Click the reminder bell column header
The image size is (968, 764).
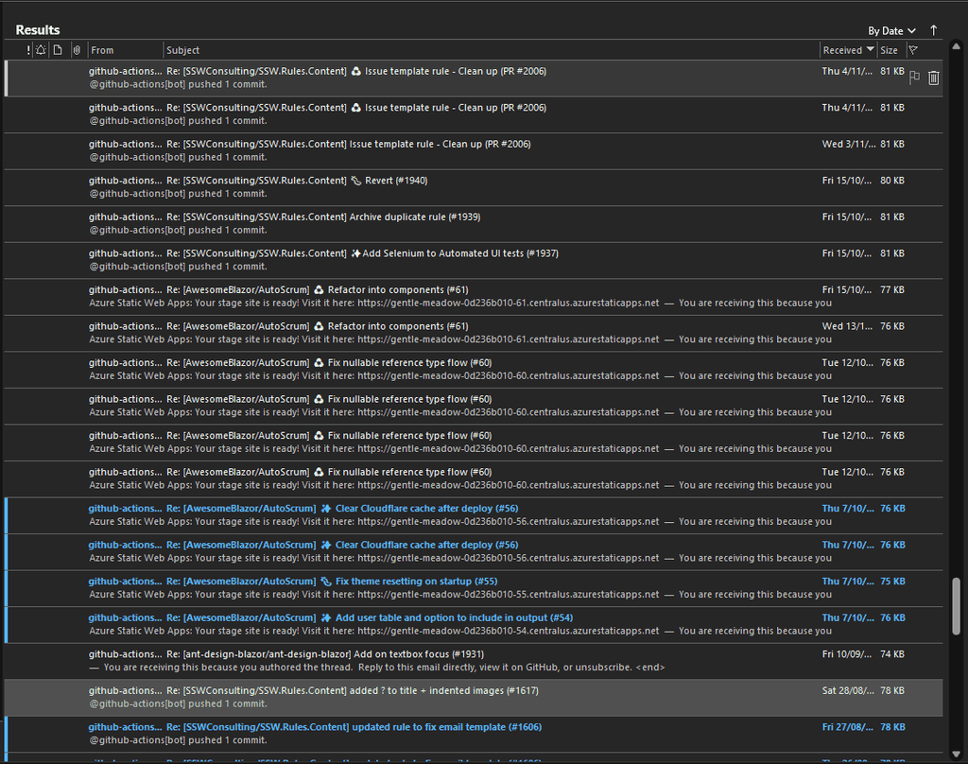pyautogui.click(x=42, y=49)
